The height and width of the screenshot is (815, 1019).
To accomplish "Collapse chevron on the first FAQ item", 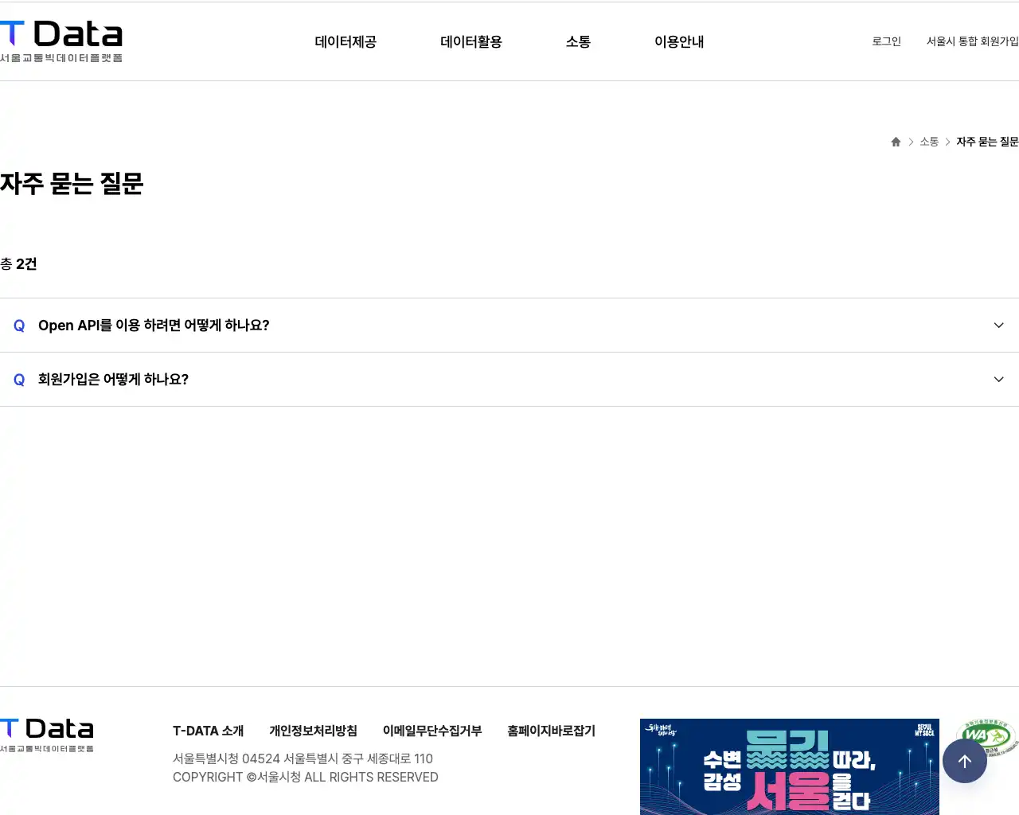I will click(998, 325).
